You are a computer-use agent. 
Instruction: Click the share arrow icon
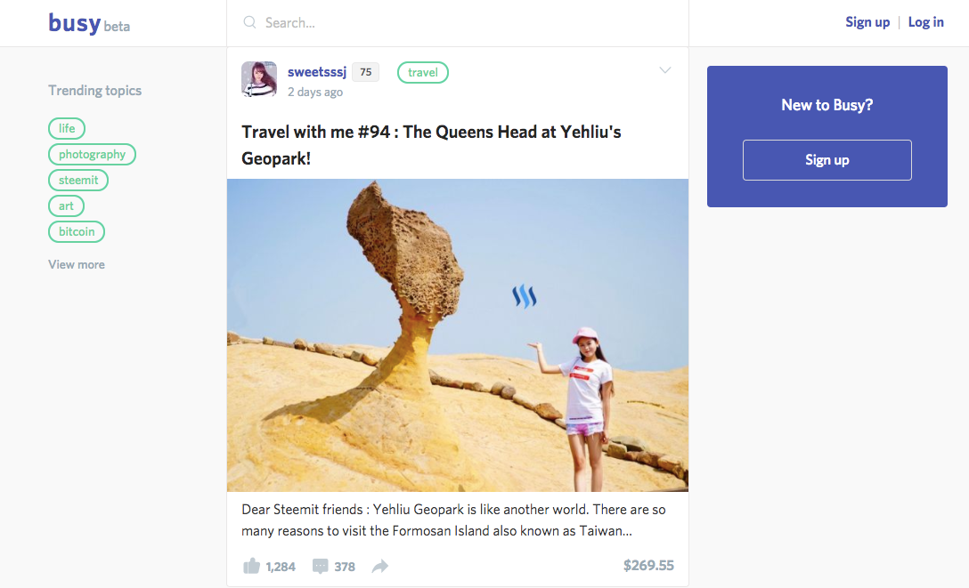coord(380,567)
